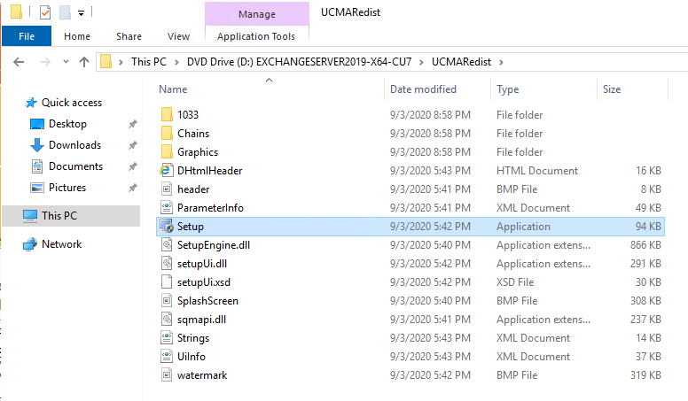Open the Recent locations dropdown arrow
Viewport: 688px width, 401px height.
click(66, 62)
